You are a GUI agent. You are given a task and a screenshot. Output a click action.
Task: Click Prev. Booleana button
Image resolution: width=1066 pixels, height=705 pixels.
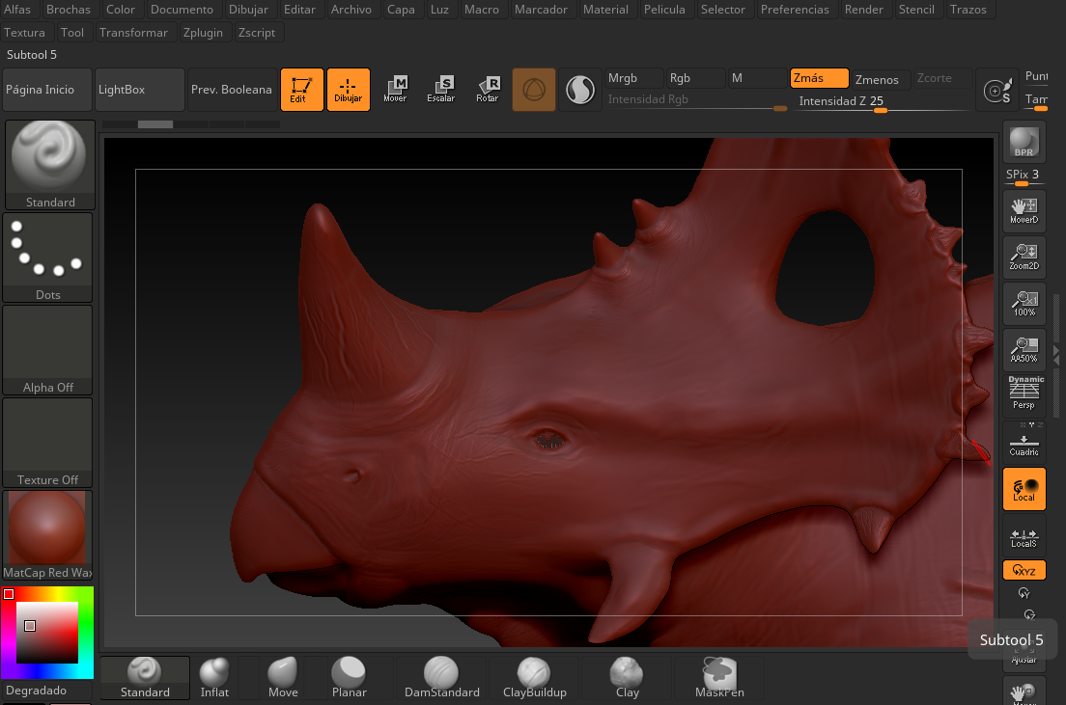[x=232, y=90]
